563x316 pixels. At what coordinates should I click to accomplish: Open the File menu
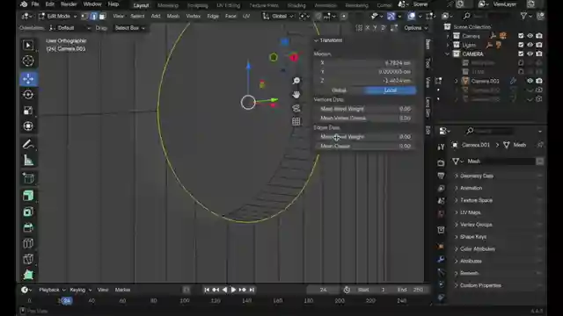click(35, 4)
